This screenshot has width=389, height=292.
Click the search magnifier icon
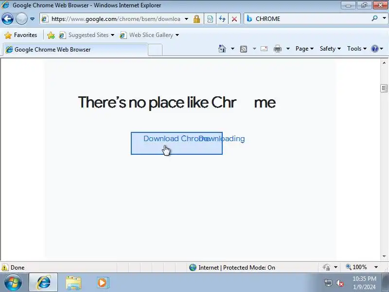pyautogui.click(x=374, y=18)
